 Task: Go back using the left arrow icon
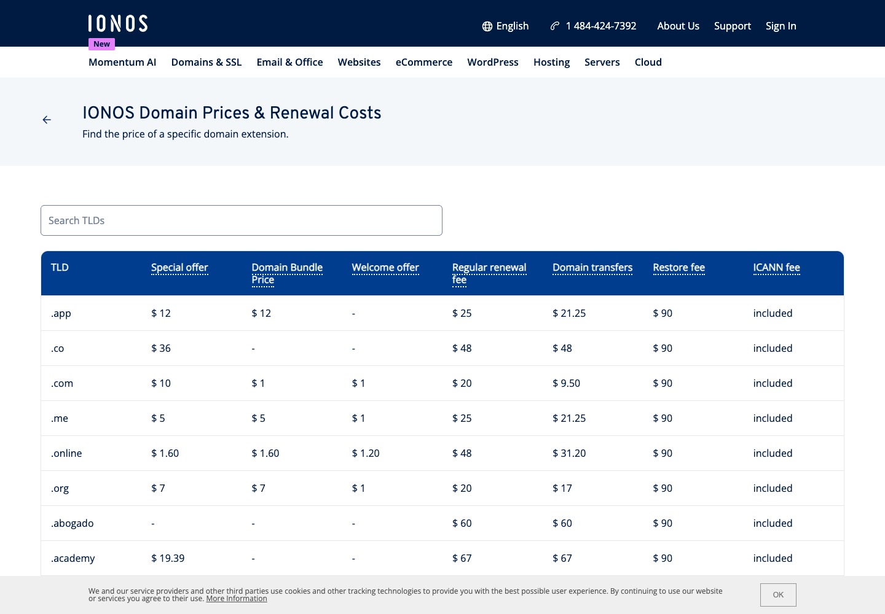coord(47,120)
